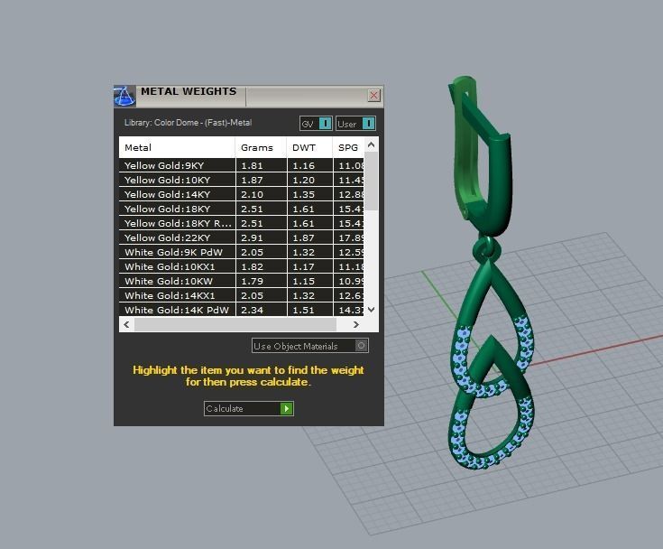Click the Calculate button
Screen dimensions: 663x549
tap(249, 408)
